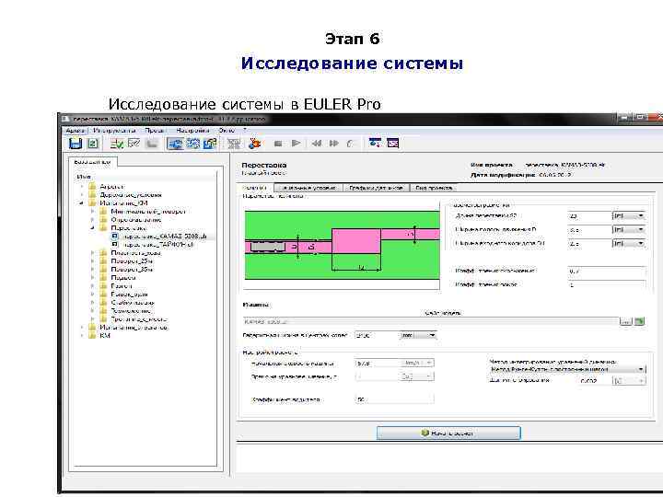
Task: Switch to the second tab (начальные условия)
Action: pyautogui.click(x=308, y=188)
